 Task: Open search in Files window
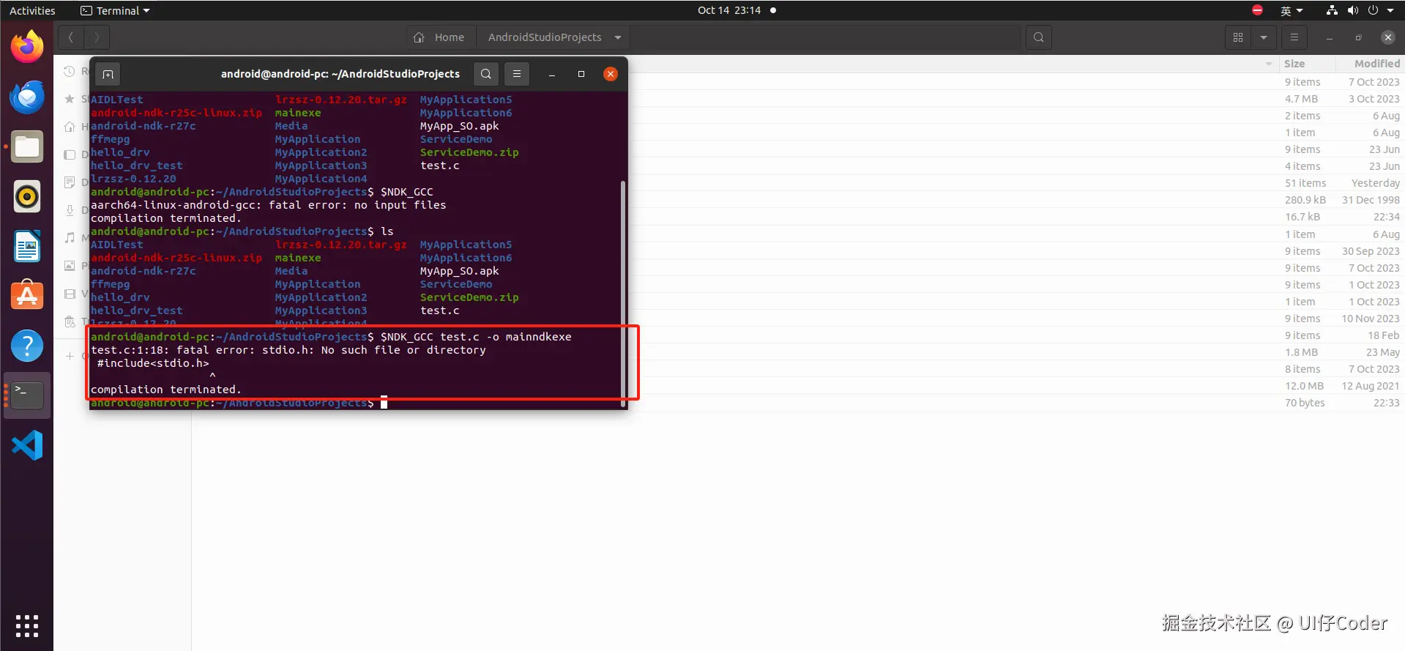point(1039,37)
